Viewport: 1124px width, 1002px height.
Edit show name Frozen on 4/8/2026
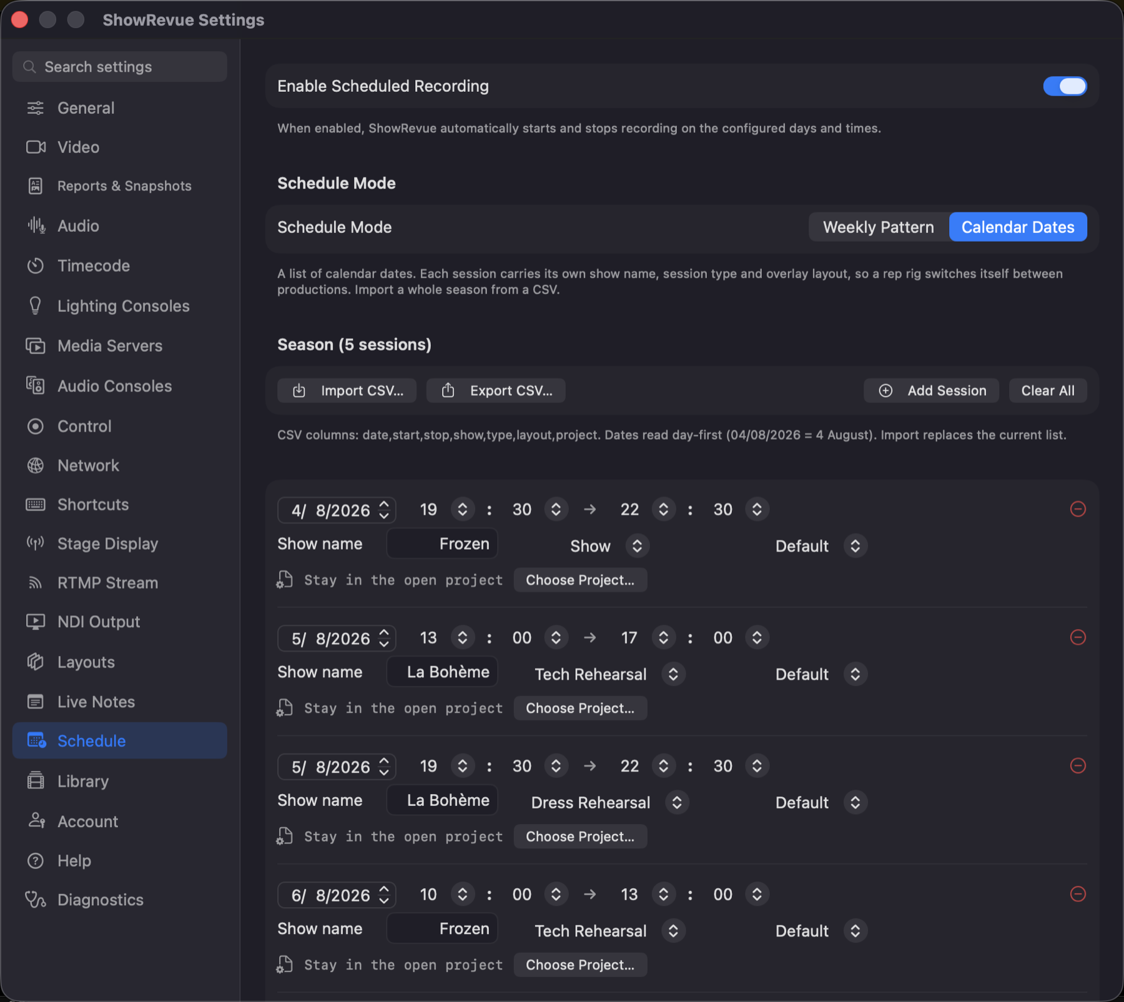(442, 543)
